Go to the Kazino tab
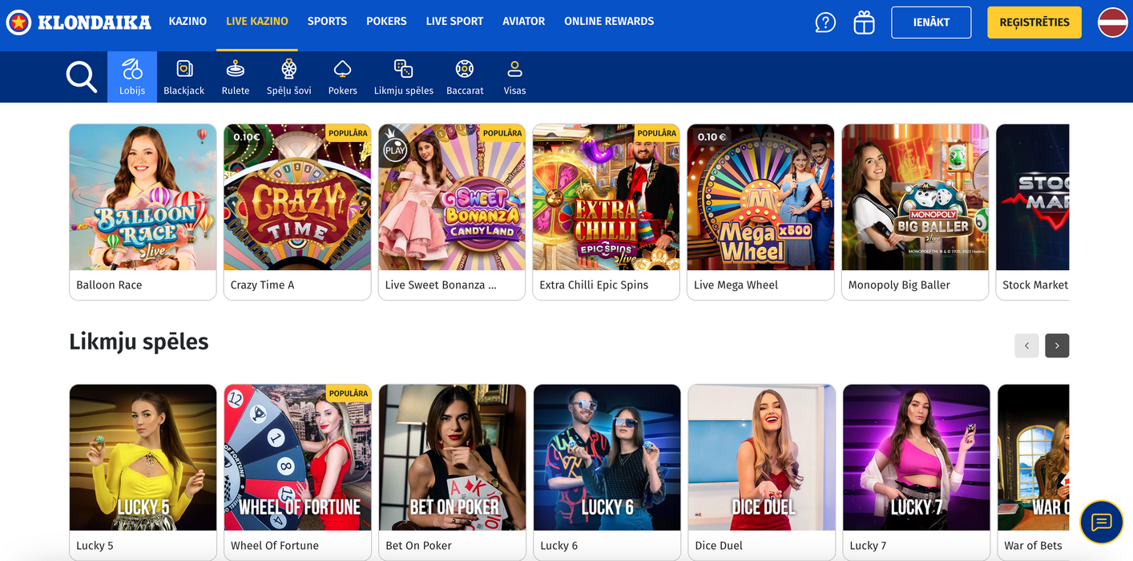1133x561 pixels. tap(187, 22)
